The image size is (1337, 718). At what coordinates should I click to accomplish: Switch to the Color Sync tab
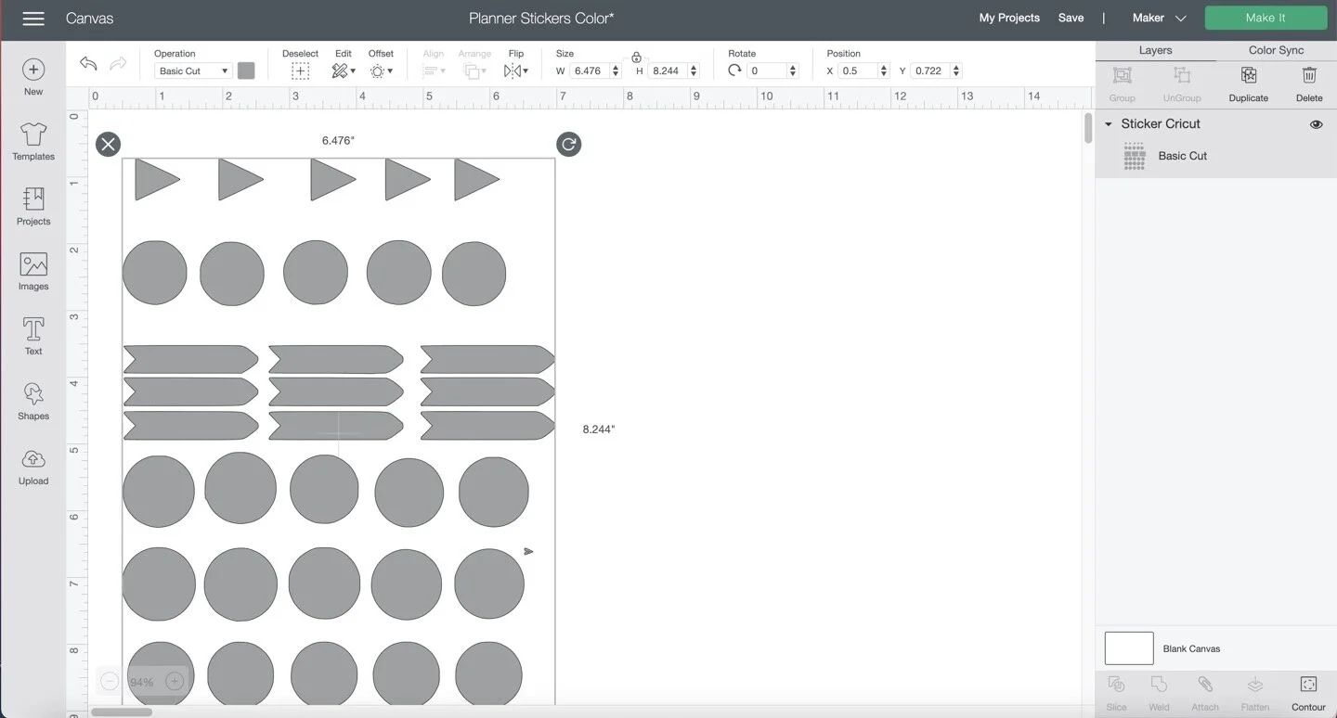point(1276,51)
